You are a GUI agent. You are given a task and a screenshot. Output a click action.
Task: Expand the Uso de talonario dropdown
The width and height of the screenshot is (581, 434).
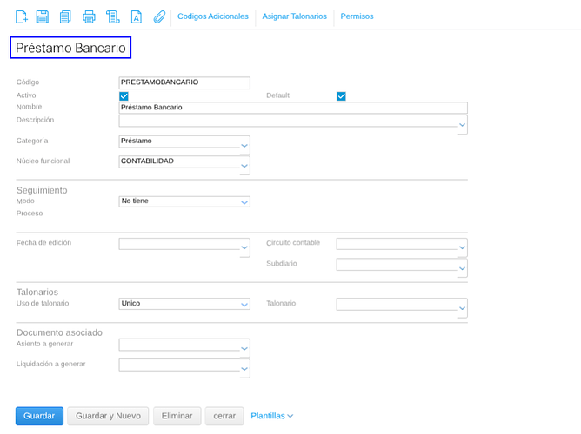[x=244, y=304]
